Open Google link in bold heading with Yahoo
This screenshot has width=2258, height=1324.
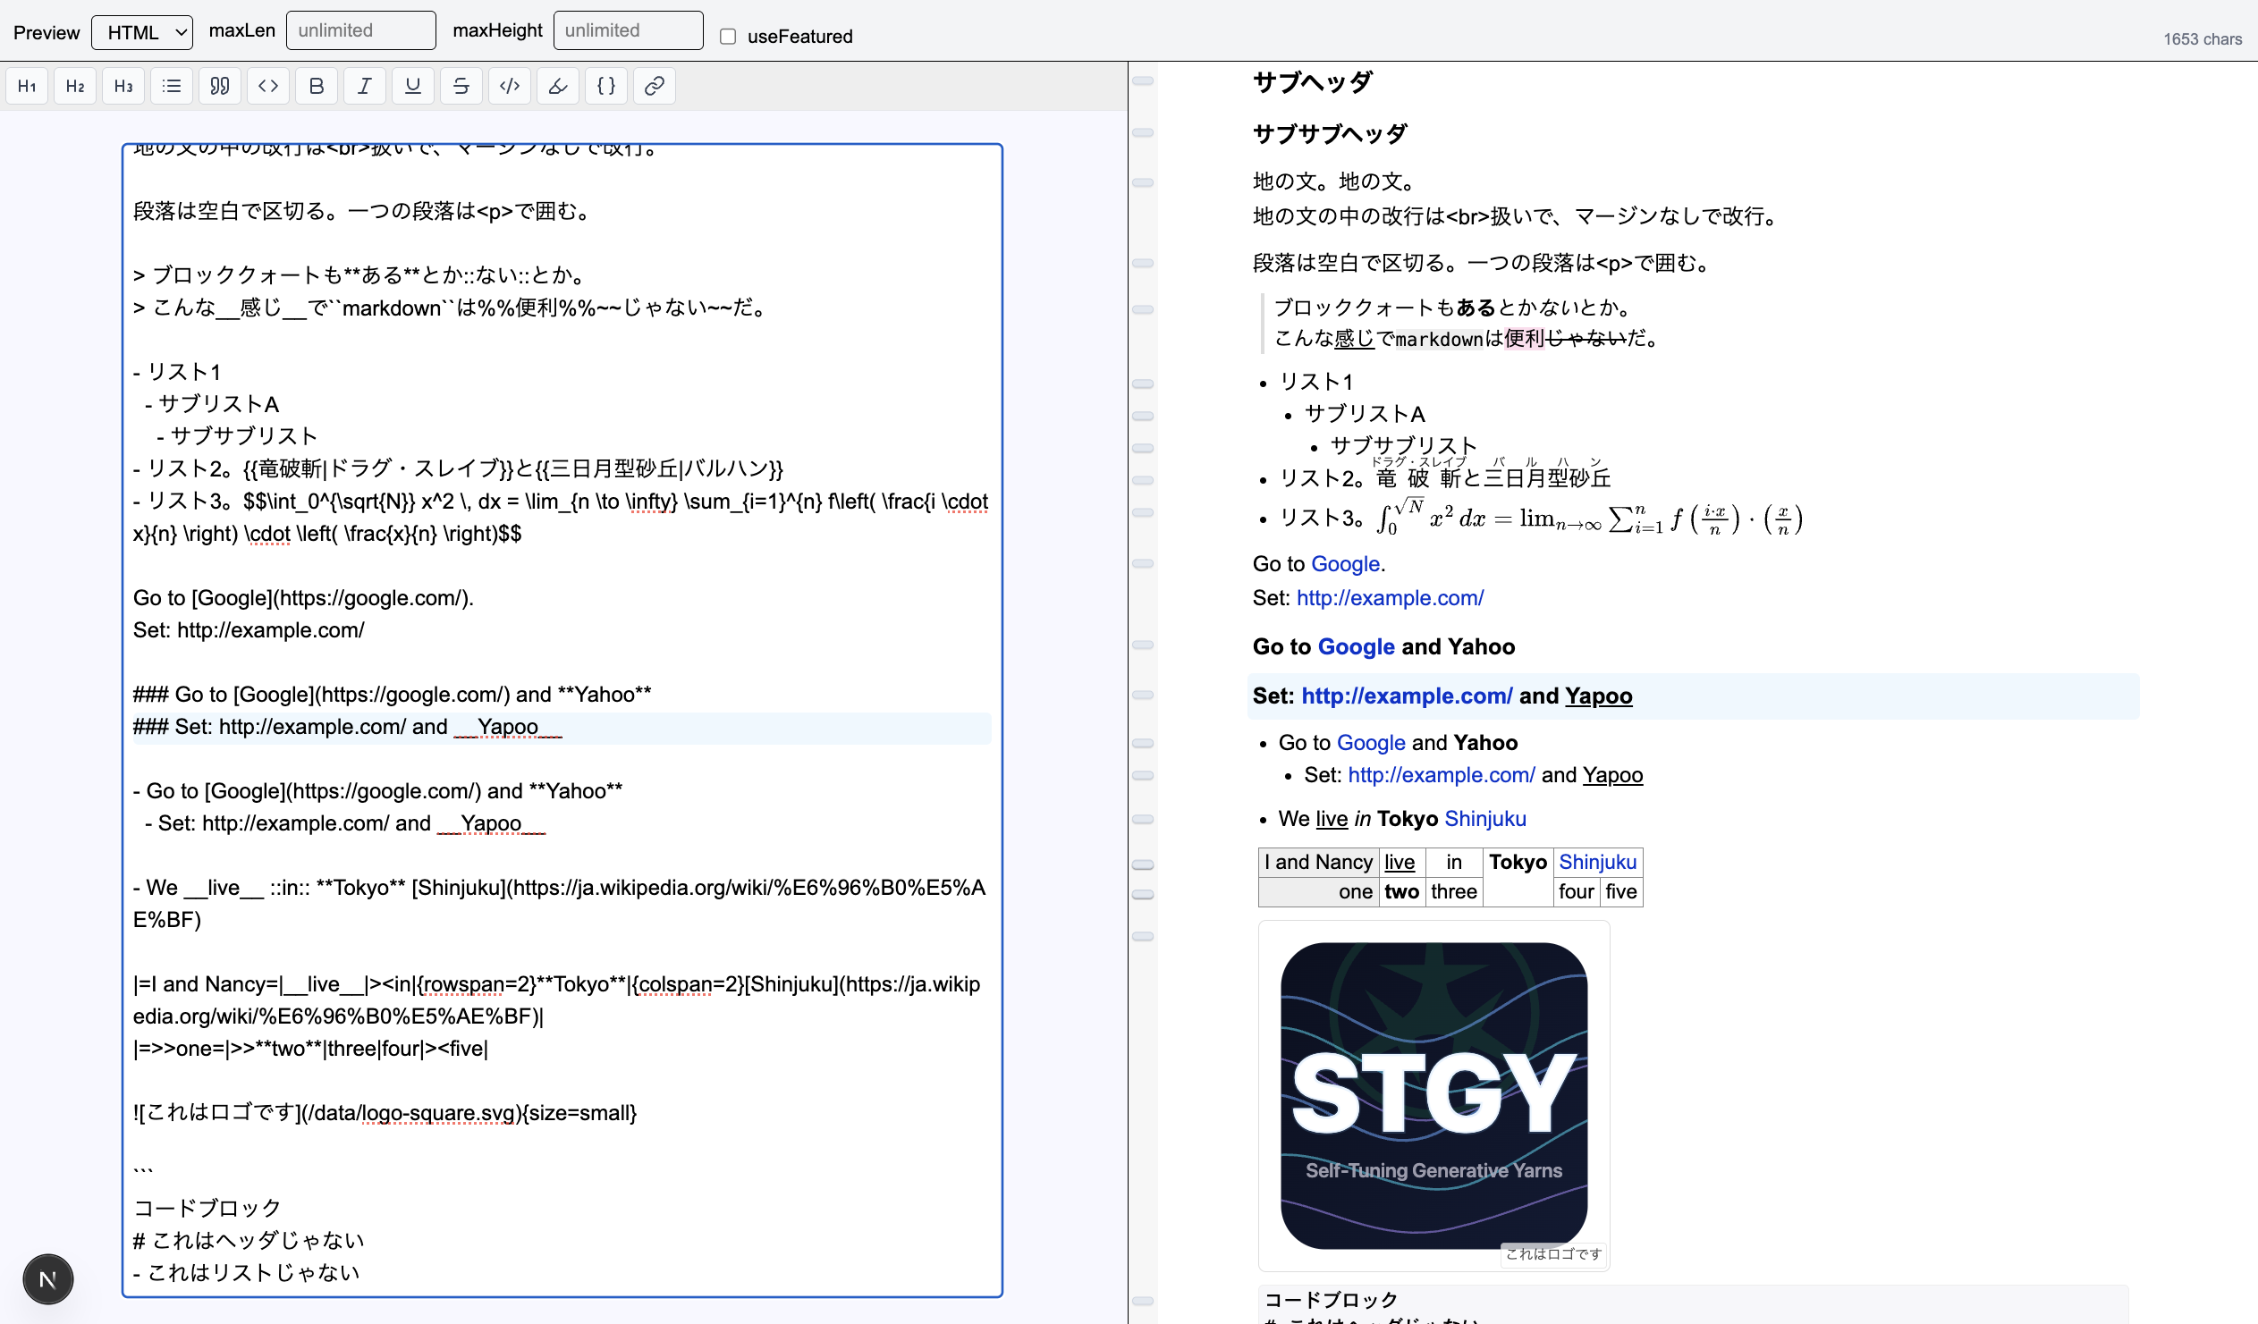pos(1357,646)
